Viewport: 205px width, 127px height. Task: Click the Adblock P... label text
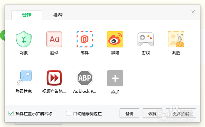coord(85,91)
